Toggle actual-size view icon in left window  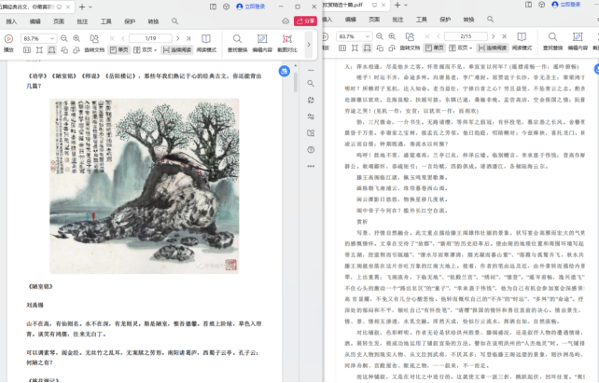[x=27, y=50]
